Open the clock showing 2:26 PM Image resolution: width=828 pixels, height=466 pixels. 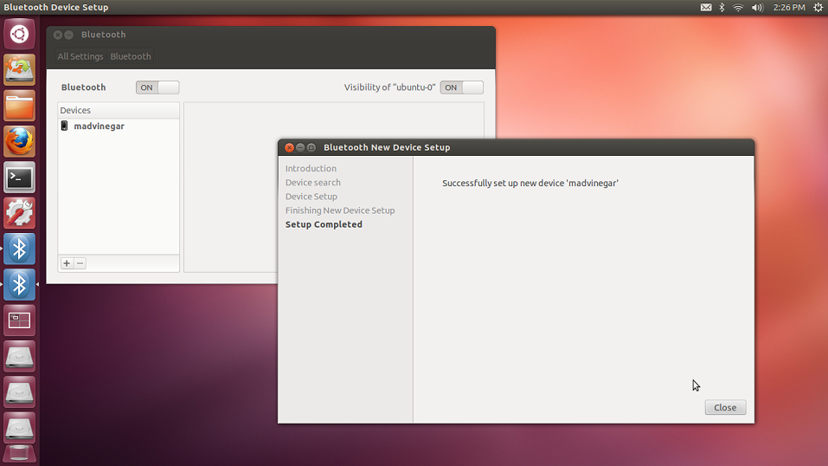pos(788,7)
